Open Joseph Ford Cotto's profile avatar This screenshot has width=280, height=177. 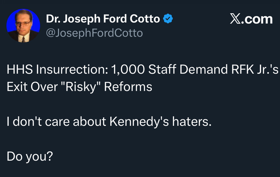pos(23,26)
